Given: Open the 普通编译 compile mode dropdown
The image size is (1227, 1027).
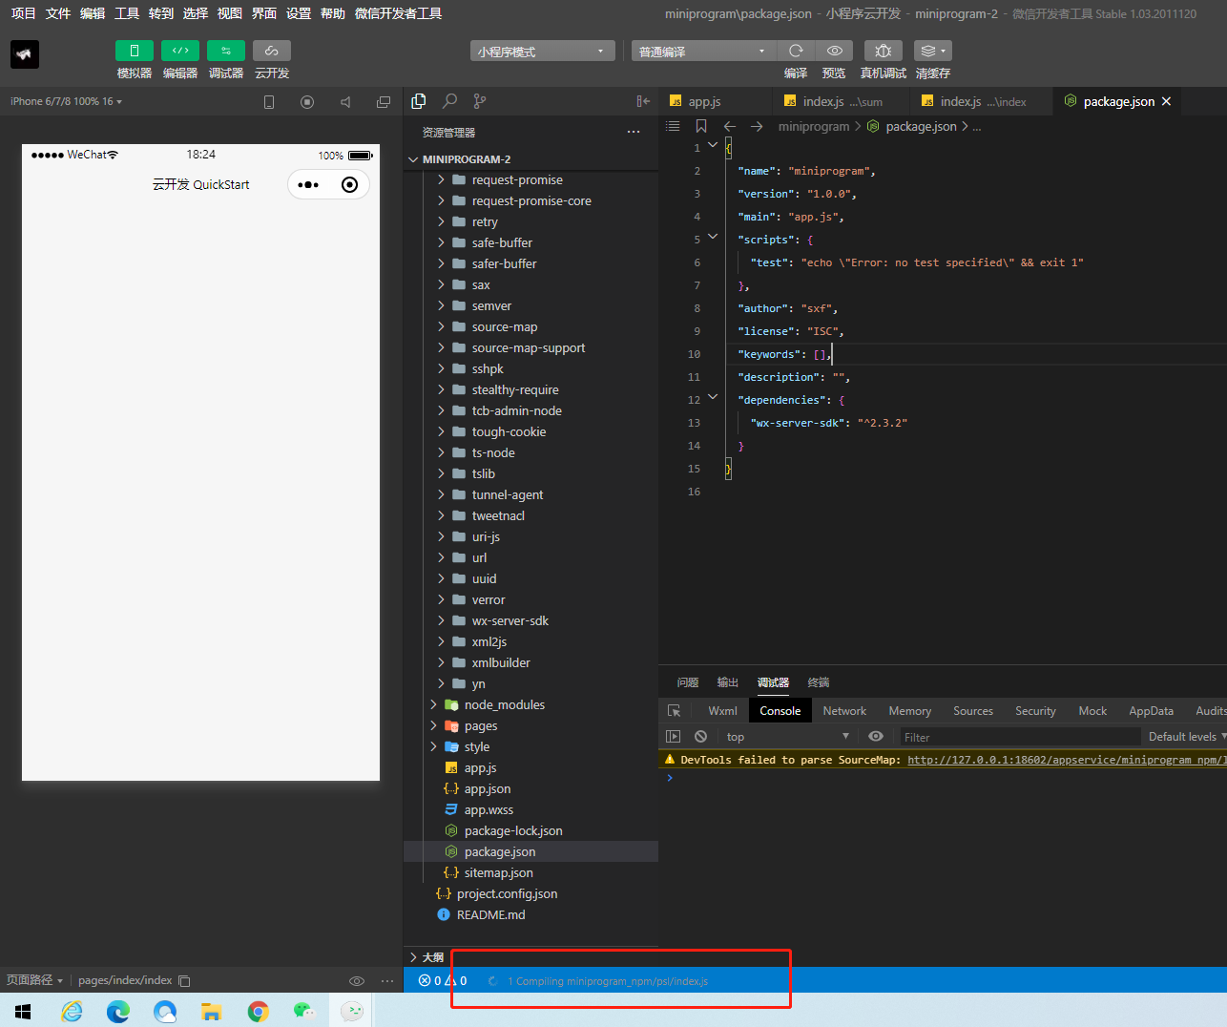Looking at the screenshot, I should 702,52.
